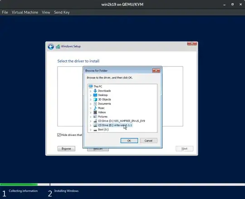Click the Desktop folder icon
This screenshot has width=245, height=199.
pyautogui.click(x=95, y=95)
